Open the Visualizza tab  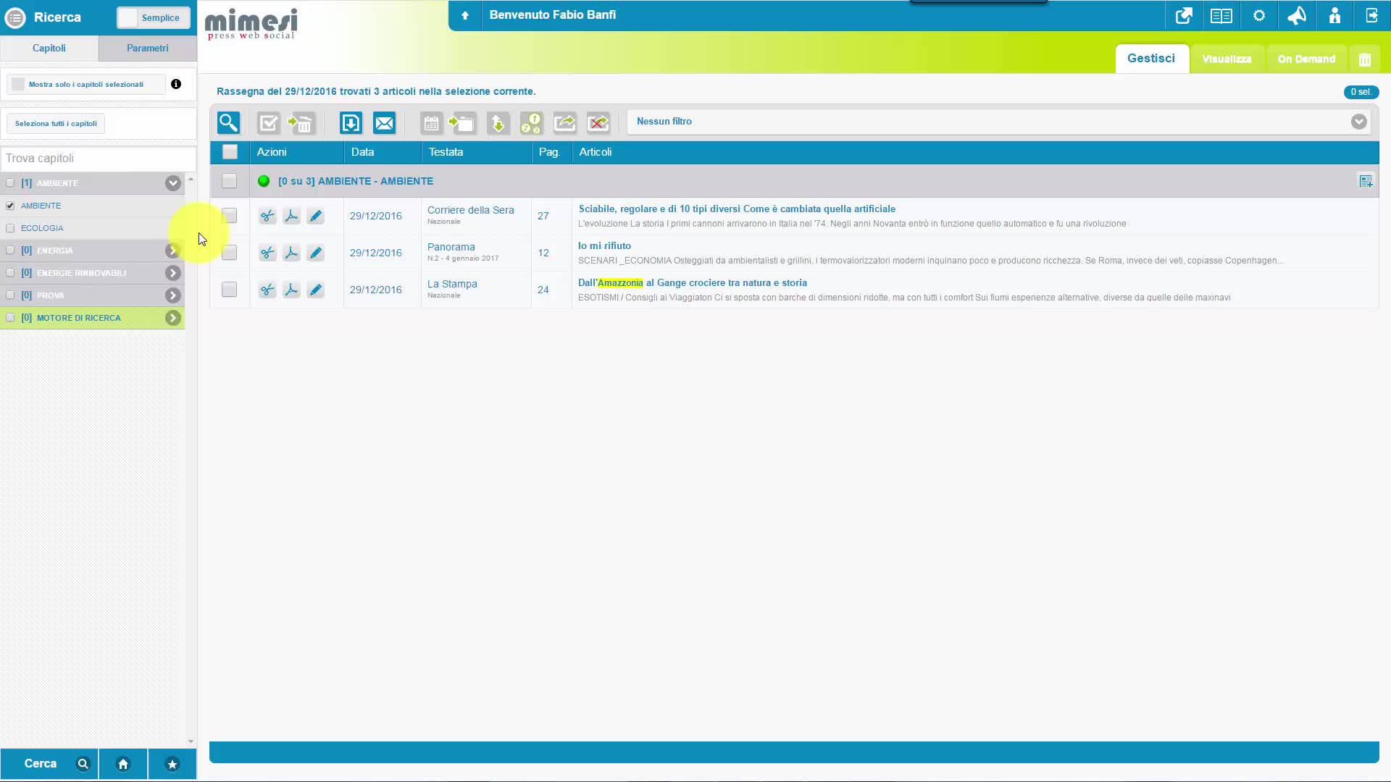point(1226,59)
